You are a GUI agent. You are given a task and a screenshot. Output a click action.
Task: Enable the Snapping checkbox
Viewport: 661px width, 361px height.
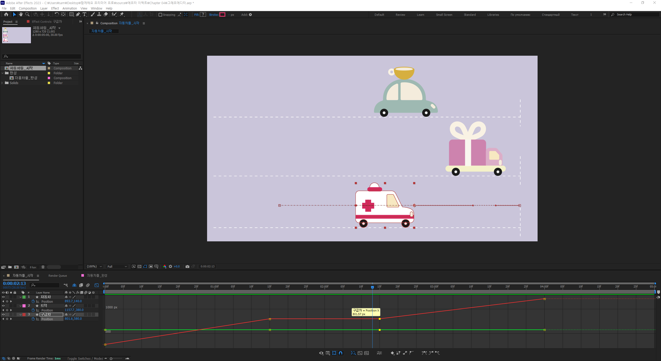(160, 15)
